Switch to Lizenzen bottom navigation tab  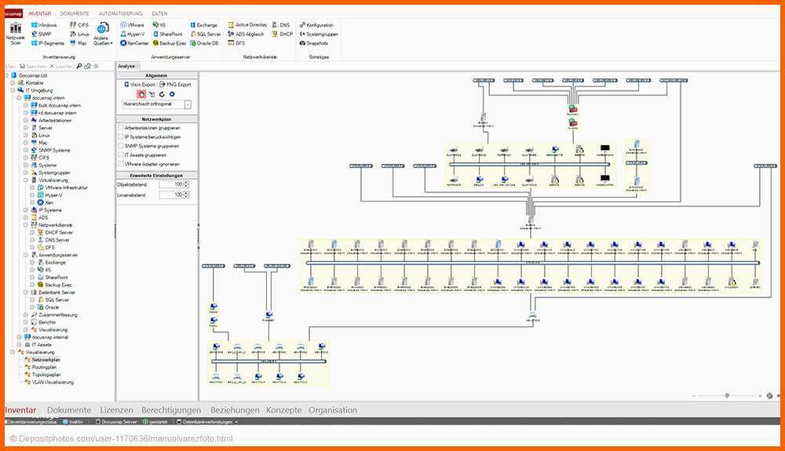[x=117, y=410]
